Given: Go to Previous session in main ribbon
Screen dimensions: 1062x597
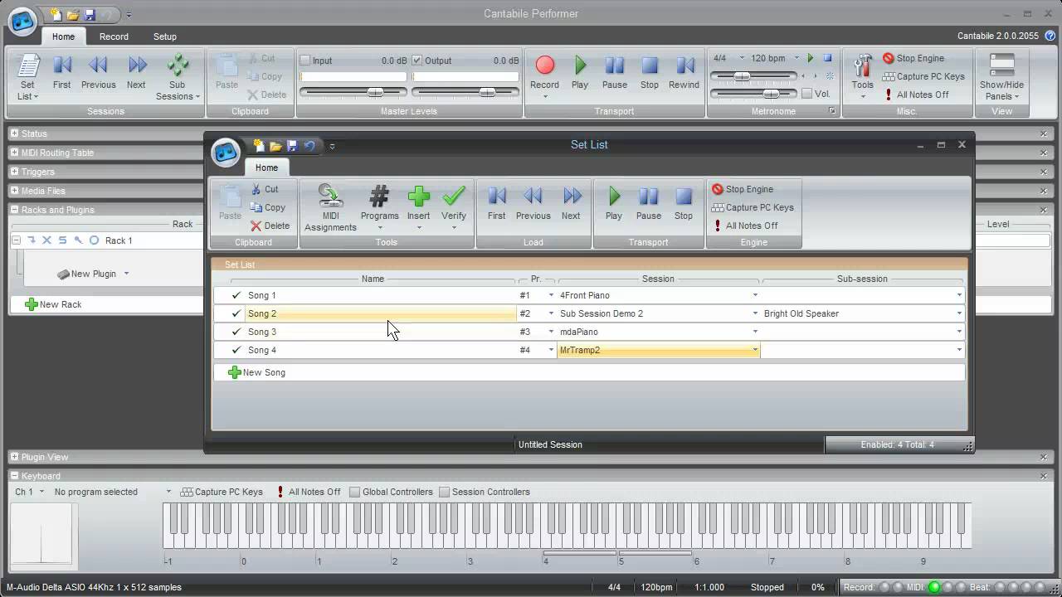Looking at the screenshot, I should 98,72.
